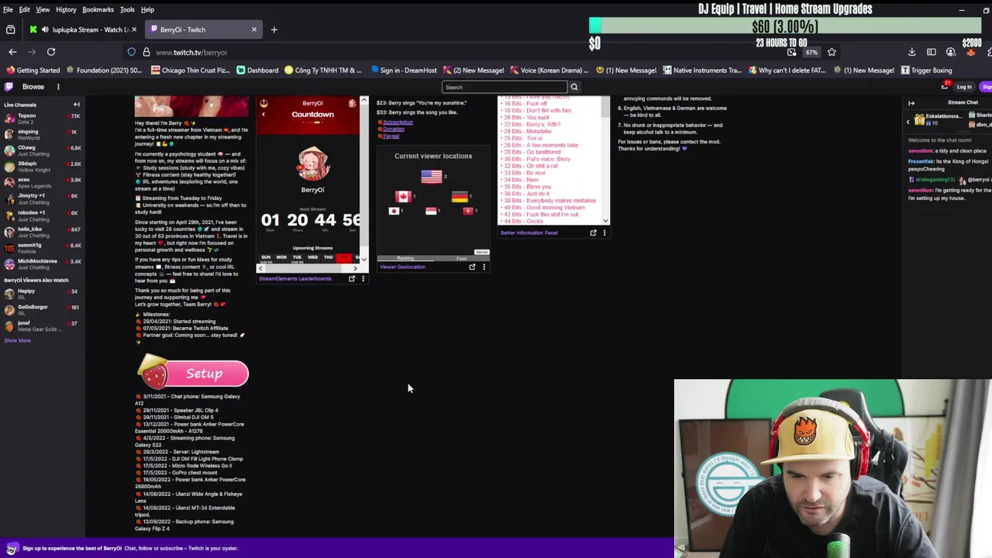Open the Bookmarks menu
This screenshot has width=992, height=558.
[98, 9]
